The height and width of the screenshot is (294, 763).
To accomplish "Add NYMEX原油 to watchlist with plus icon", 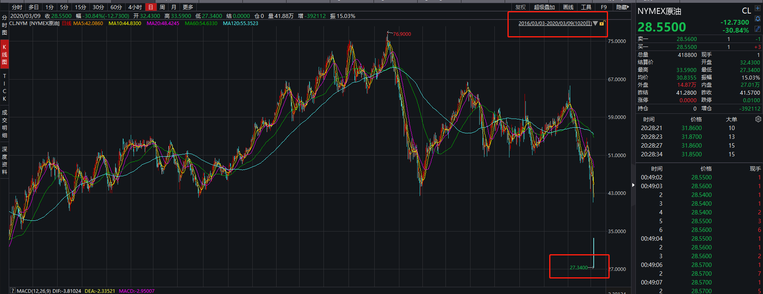I will (757, 8).
